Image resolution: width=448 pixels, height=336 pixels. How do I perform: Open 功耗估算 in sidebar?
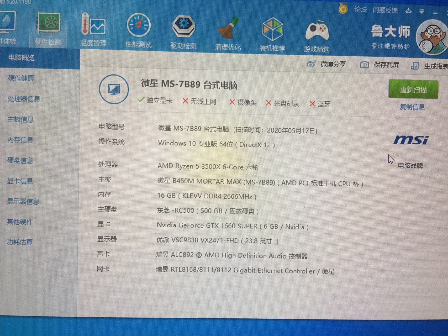point(20,242)
